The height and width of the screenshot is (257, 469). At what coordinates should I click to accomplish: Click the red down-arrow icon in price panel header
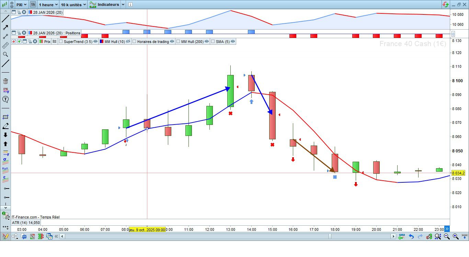coord(14,42)
